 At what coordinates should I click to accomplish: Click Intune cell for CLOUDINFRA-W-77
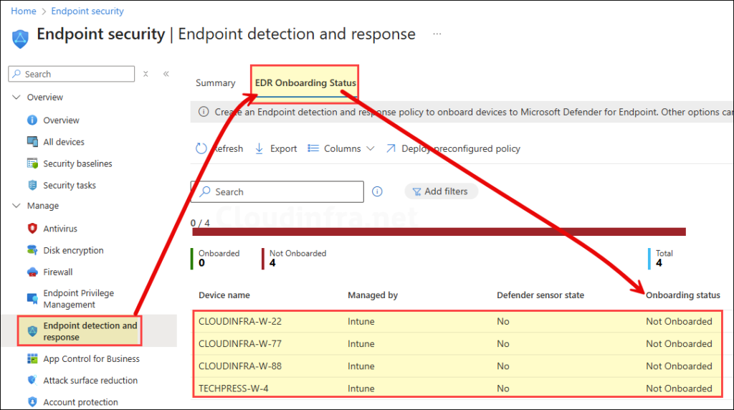click(361, 344)
